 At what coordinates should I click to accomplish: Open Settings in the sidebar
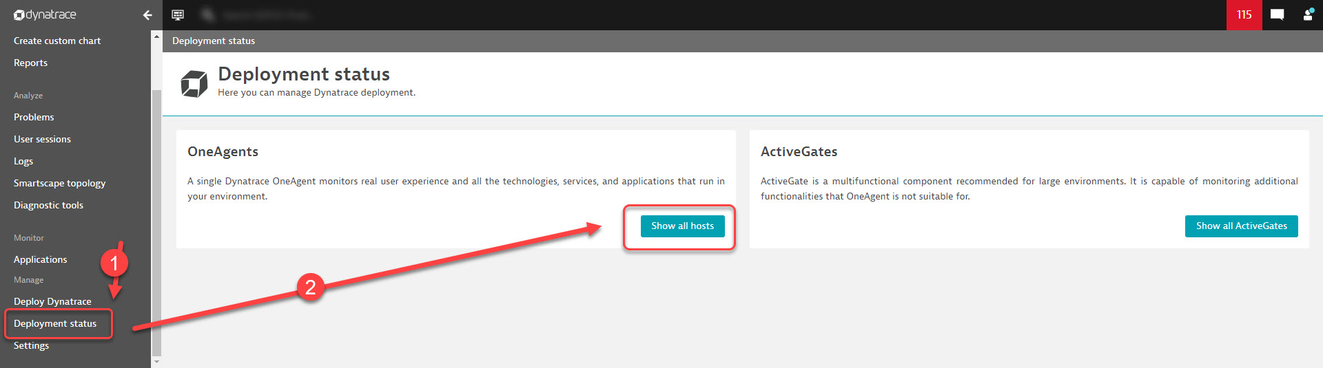(32, 346)
